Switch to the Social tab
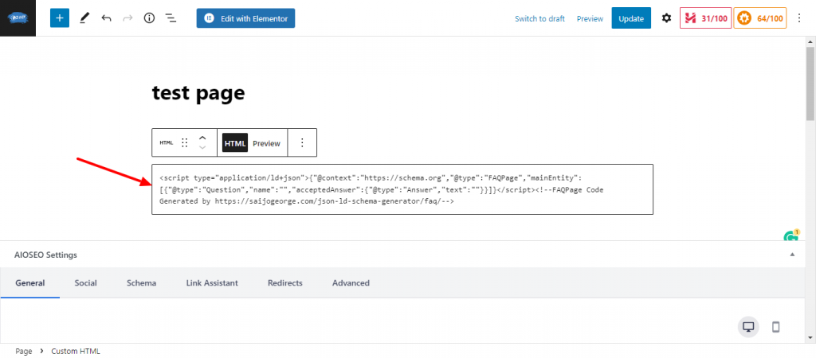 [85, 283]
